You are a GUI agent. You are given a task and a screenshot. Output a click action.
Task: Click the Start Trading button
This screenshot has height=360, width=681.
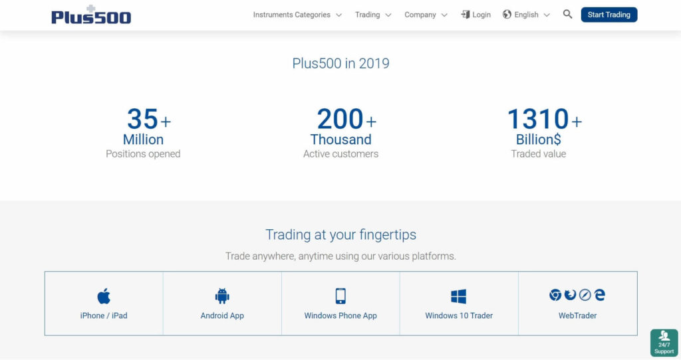pos(609,15)
